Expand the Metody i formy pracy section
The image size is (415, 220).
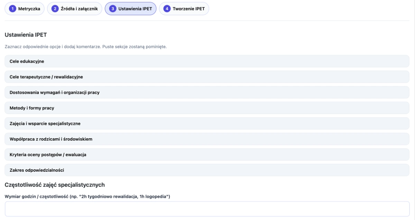[207, 108]
